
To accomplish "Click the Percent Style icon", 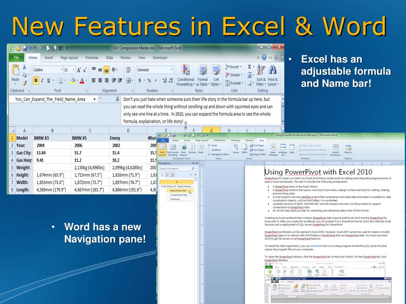I will click(149, 81).
